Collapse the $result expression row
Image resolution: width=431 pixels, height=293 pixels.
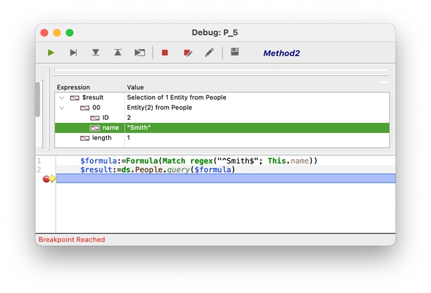tap(62, 98)
